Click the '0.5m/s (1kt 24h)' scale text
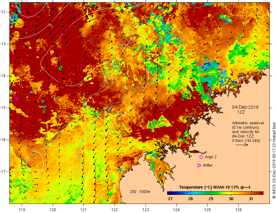The width and height of the screenshot is (276, 213). click(x=246, y=140)
